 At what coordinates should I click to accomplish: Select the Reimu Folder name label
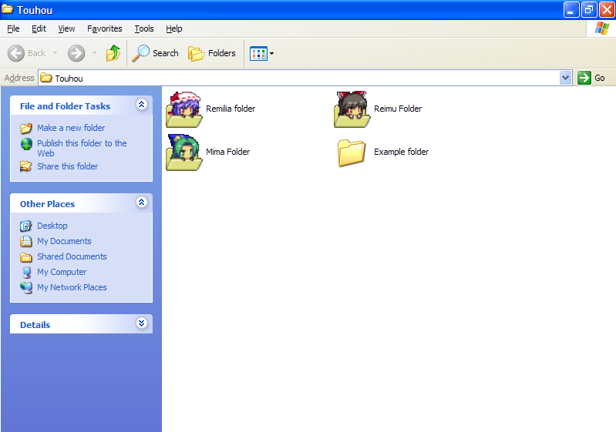coord(398,109)
